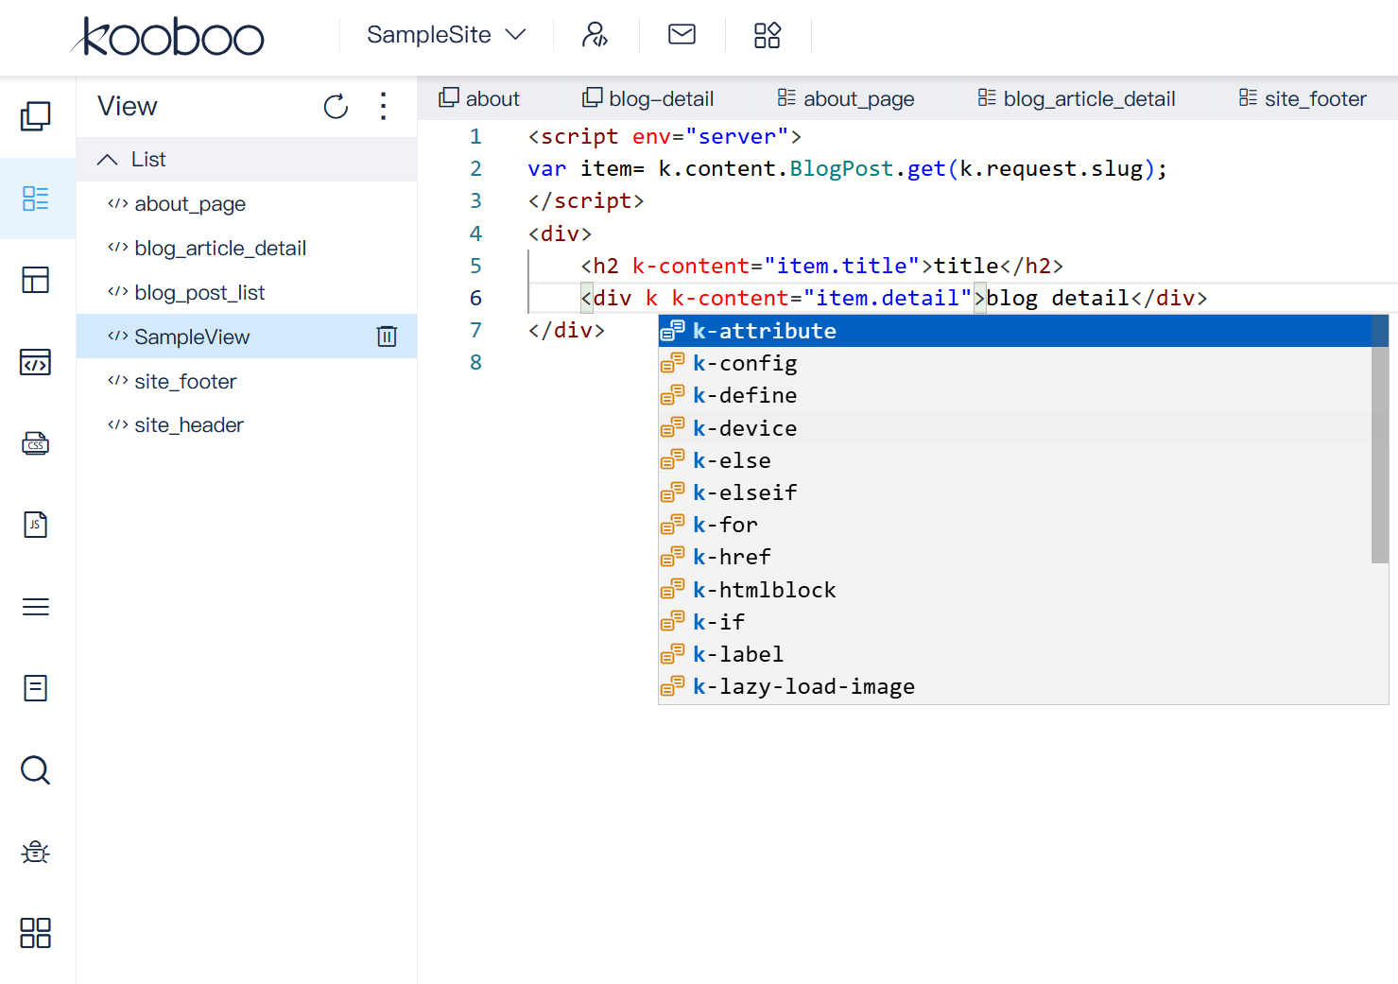Choose k-href suggestion
Screen dimensions: 1398x984
click(1015, 557)
